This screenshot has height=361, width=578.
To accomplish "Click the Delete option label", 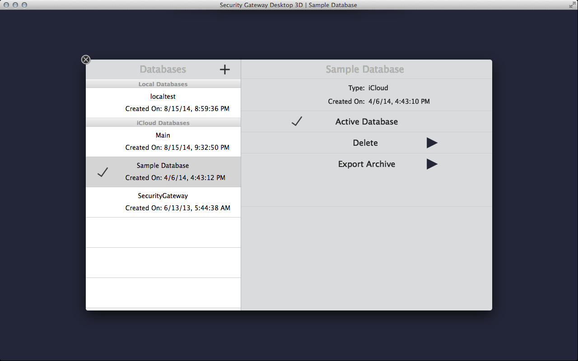I will (x=365, y=143).
